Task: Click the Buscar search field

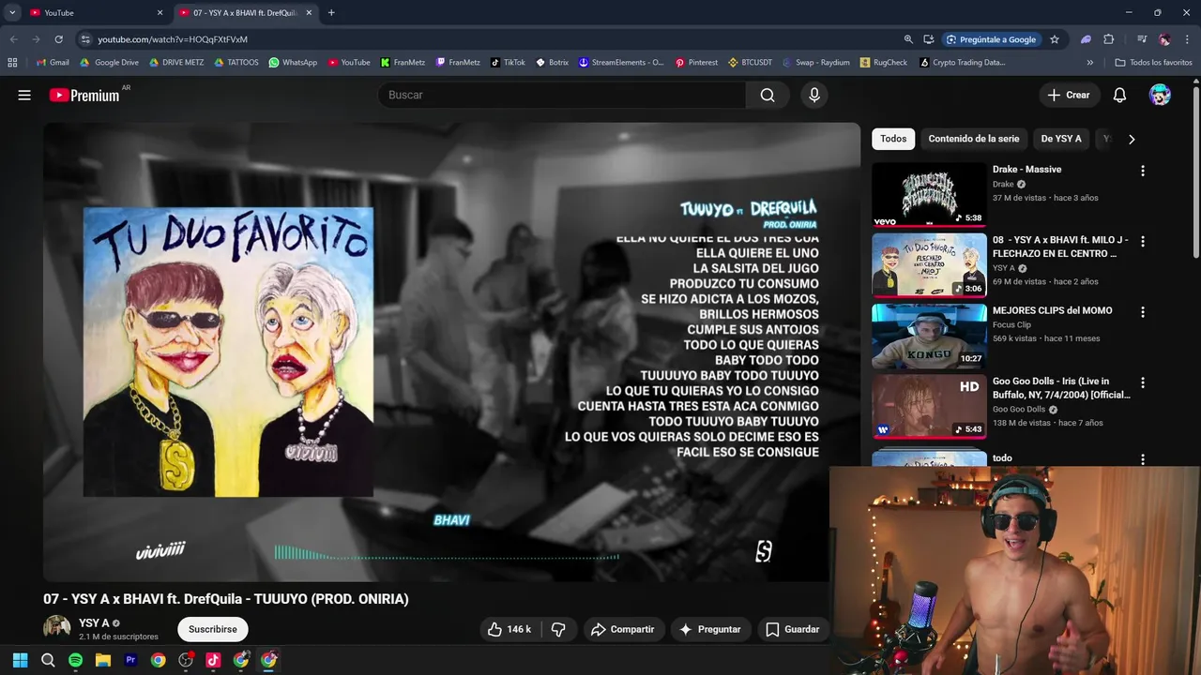Action: click(561, 95)
